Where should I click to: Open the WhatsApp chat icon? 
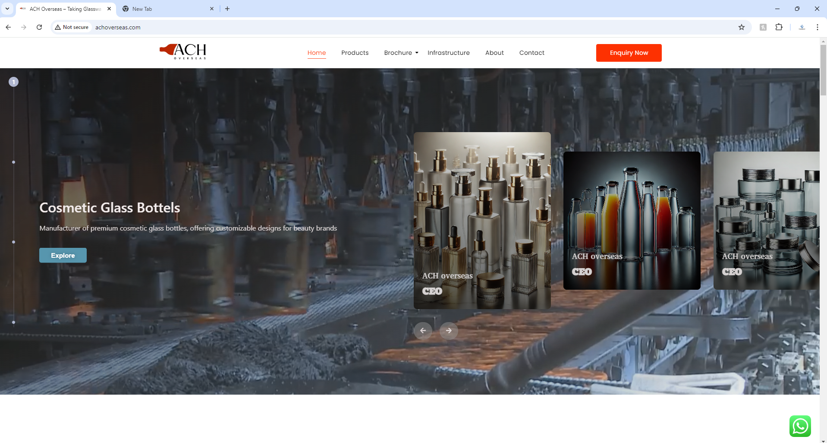click(x=800, y=426)
